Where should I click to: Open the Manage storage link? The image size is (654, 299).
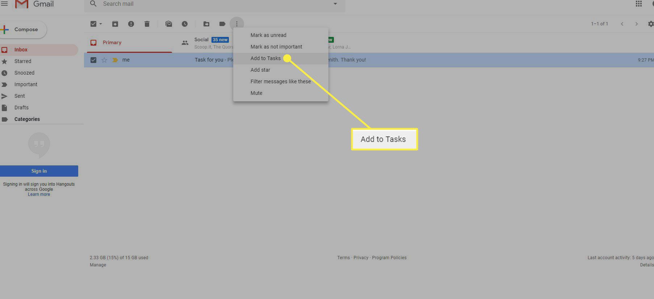(x=98, y=265)
